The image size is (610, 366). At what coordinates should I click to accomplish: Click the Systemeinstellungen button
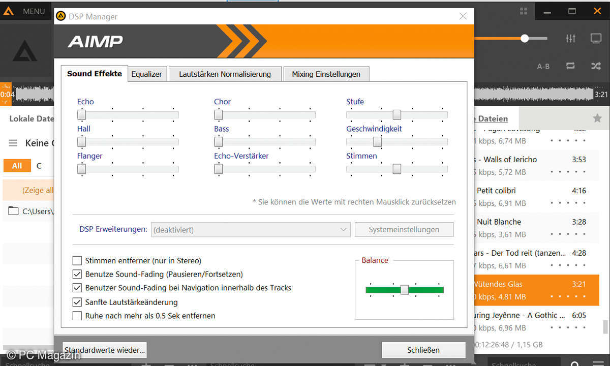[404, 230]
